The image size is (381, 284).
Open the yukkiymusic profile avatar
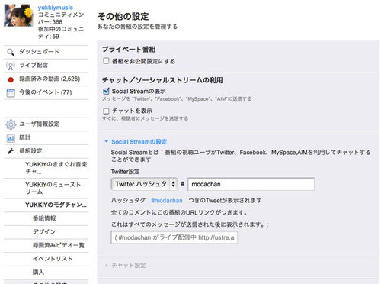coord(18,15)
